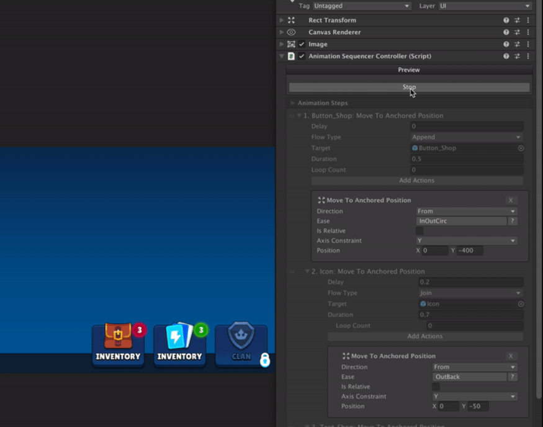Image resolution: width=543 pixels, height=427 pixels.
Task: Open help for Animation Sequencer Controller
Action: point(506,56)
